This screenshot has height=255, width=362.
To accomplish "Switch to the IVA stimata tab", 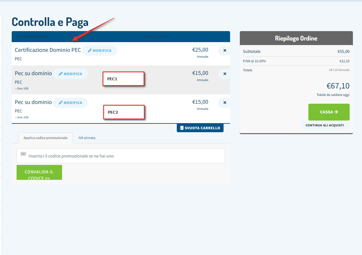I will click(87, 138).
